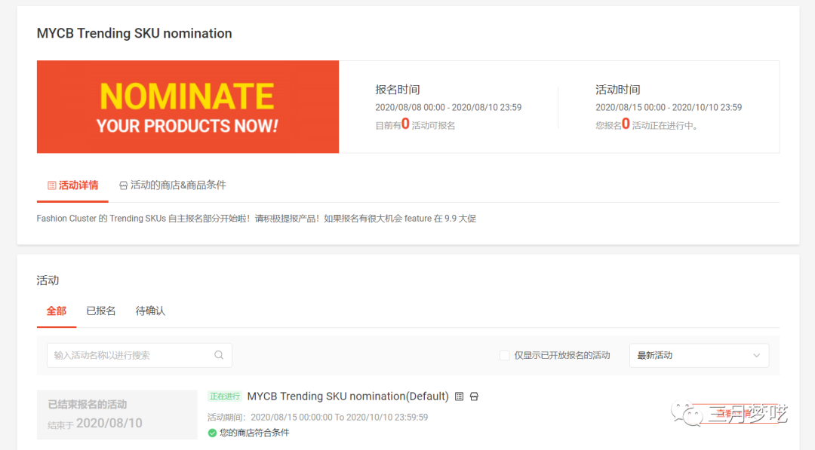This screenshot has width=815, height=450.
Task: Click the search magnifier icon
Action: [x=219, y=355]
